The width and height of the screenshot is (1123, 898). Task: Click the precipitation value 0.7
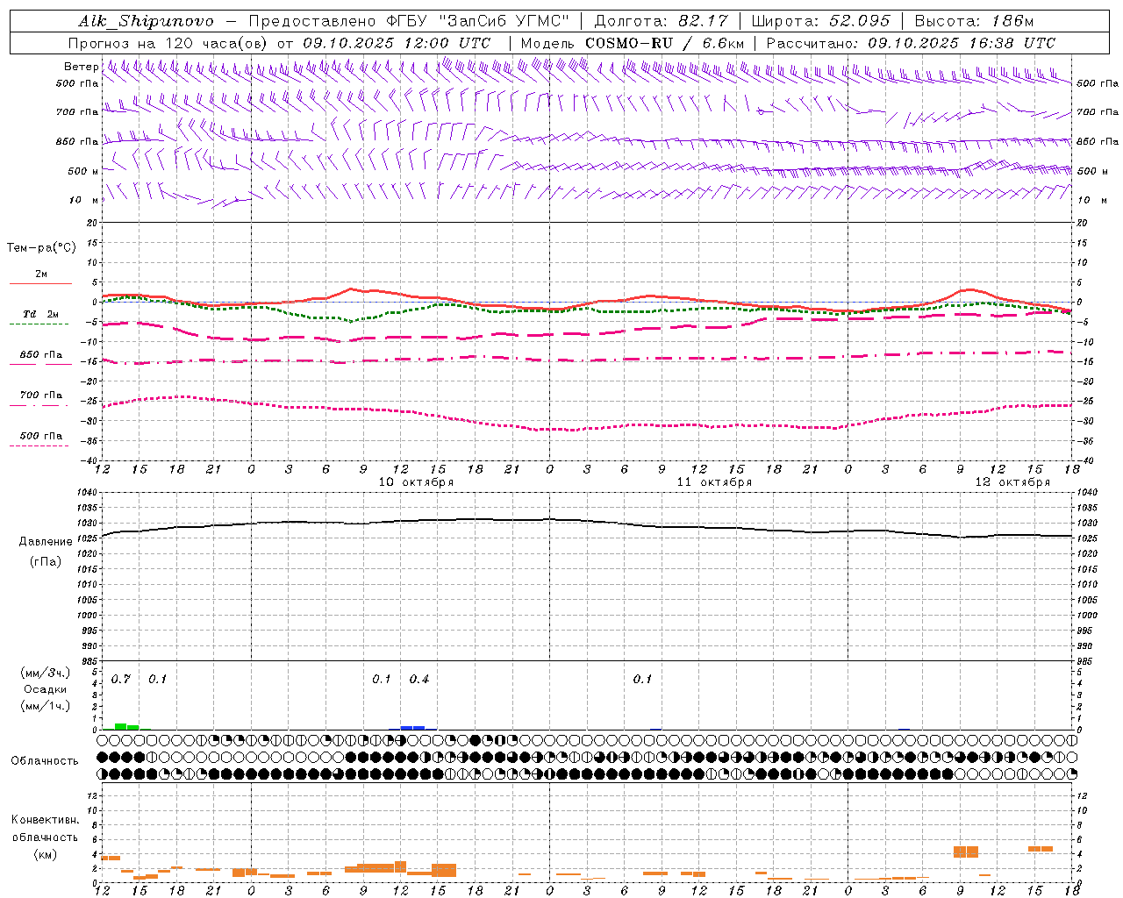121,680
